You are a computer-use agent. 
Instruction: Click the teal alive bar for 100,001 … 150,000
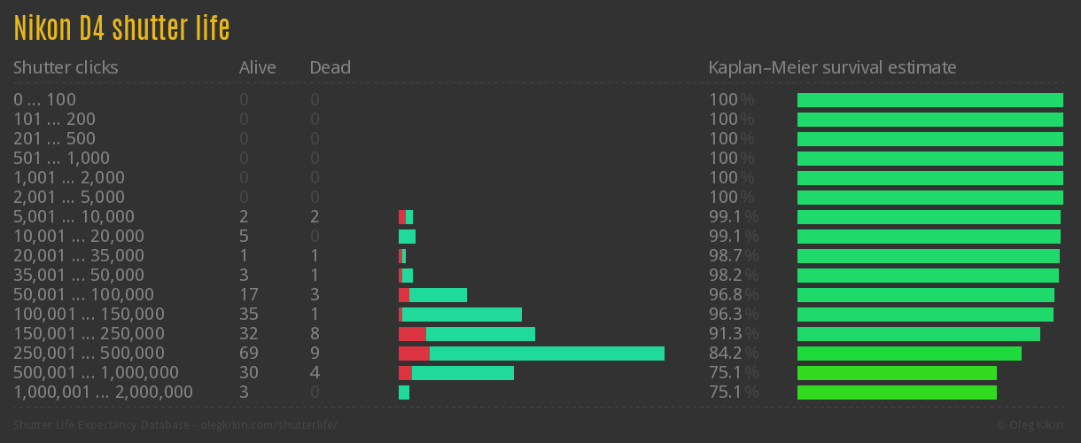[462, 315]
